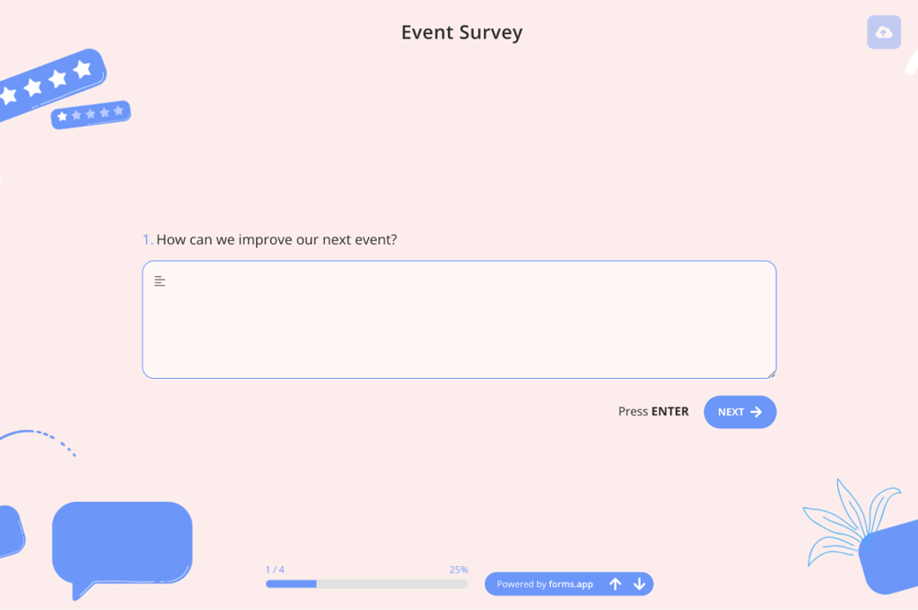Click the smaller star bar illustration

click(x=90, y=115)
